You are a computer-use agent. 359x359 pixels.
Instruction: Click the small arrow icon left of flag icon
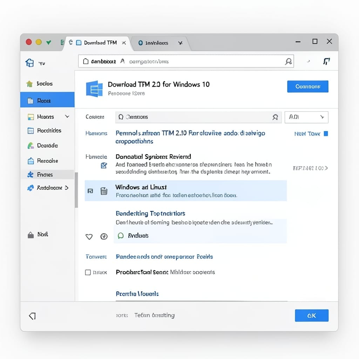point(309,61)
